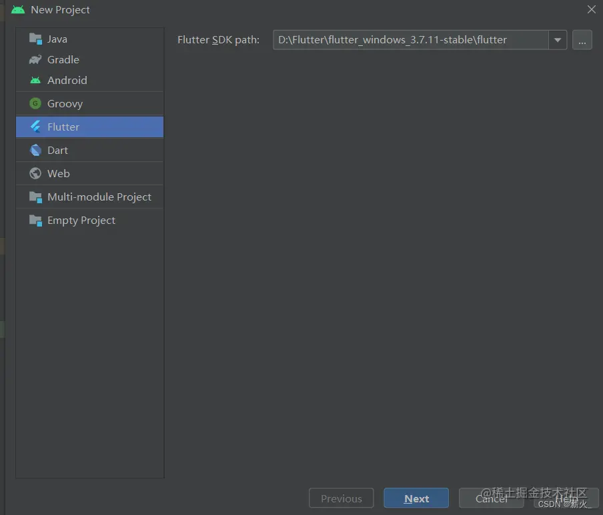The height and width of the screenshot is (515, 603).
Task: Select Groovy project type
Action: coord(89,103)
